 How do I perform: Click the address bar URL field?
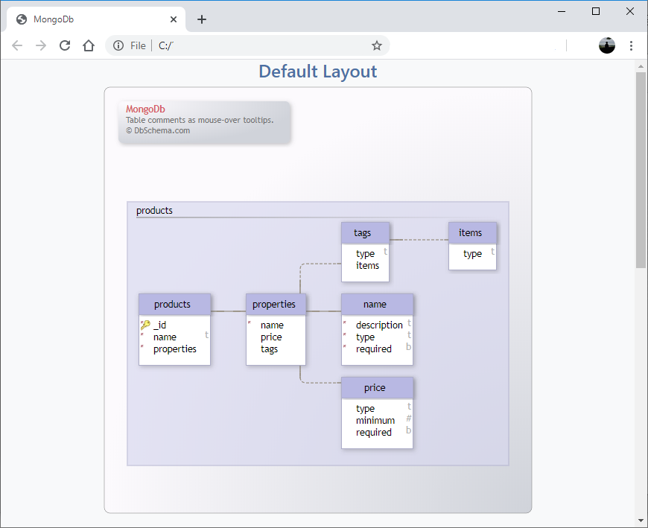pyautogui.click(x=261, y=45)
